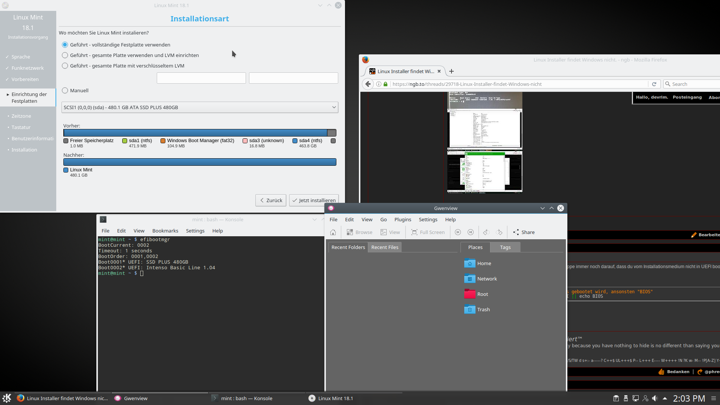Click the Gwenview home start page icon
Screen dimensions: 720x405
pos(333,232)
